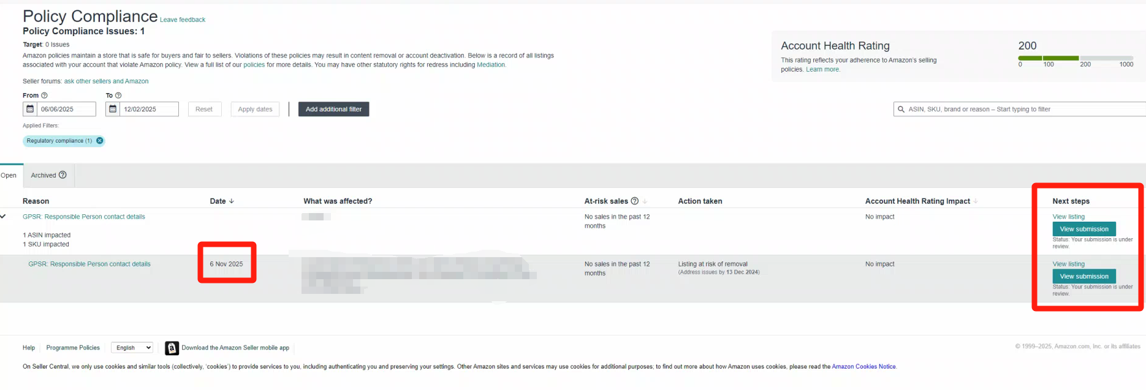Switch to the Archived tab
Image resolution: width=1146 pixels, height=390 pixels.
click(44, 175)
